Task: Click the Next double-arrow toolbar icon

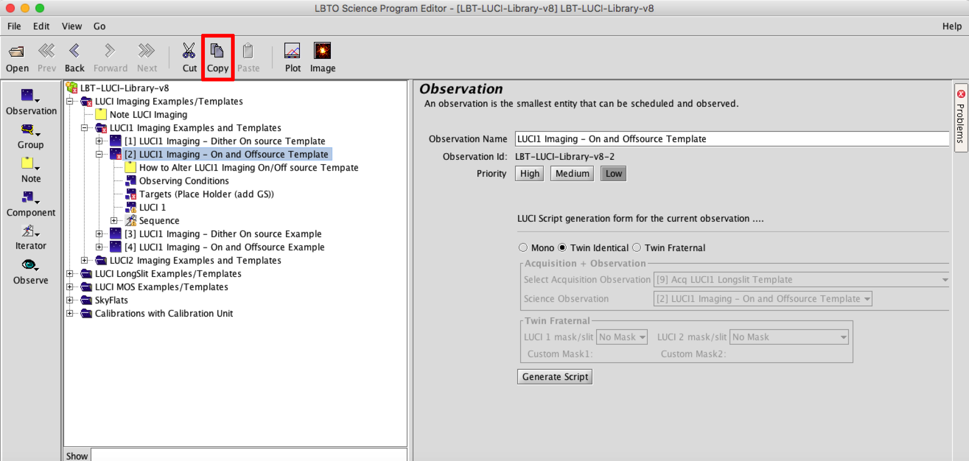Action: coord(146,51)
